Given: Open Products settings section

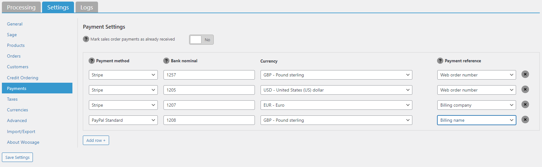Looking at the screenshot, I should click(37, 45).
